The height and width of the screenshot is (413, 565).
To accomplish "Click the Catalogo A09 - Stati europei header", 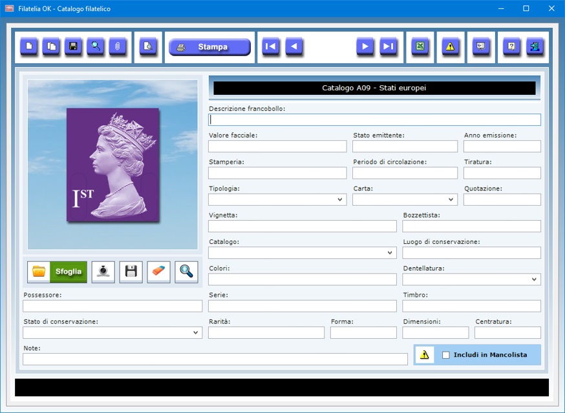I will [x=374, y=88].
